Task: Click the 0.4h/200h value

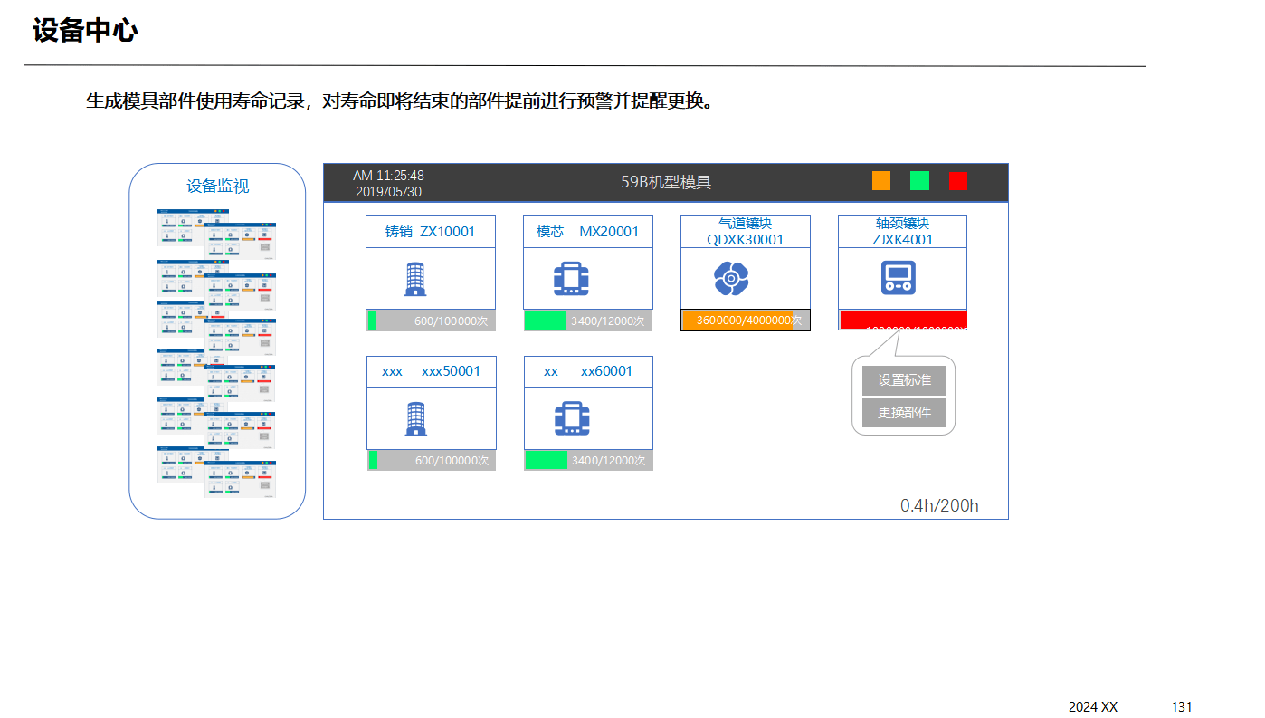Action: pyautogui.click(x=939, y=505)
